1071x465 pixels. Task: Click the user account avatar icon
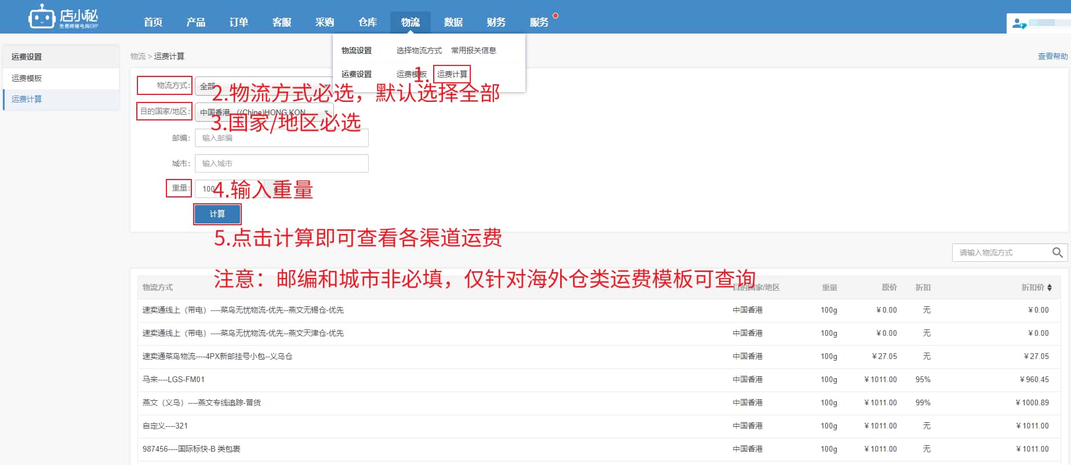tap(1019, 24)
